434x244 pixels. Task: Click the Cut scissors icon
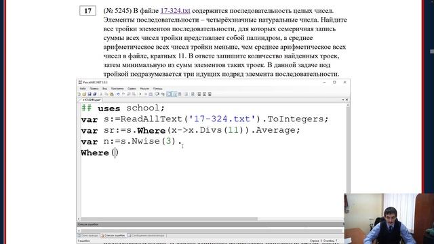101,94
